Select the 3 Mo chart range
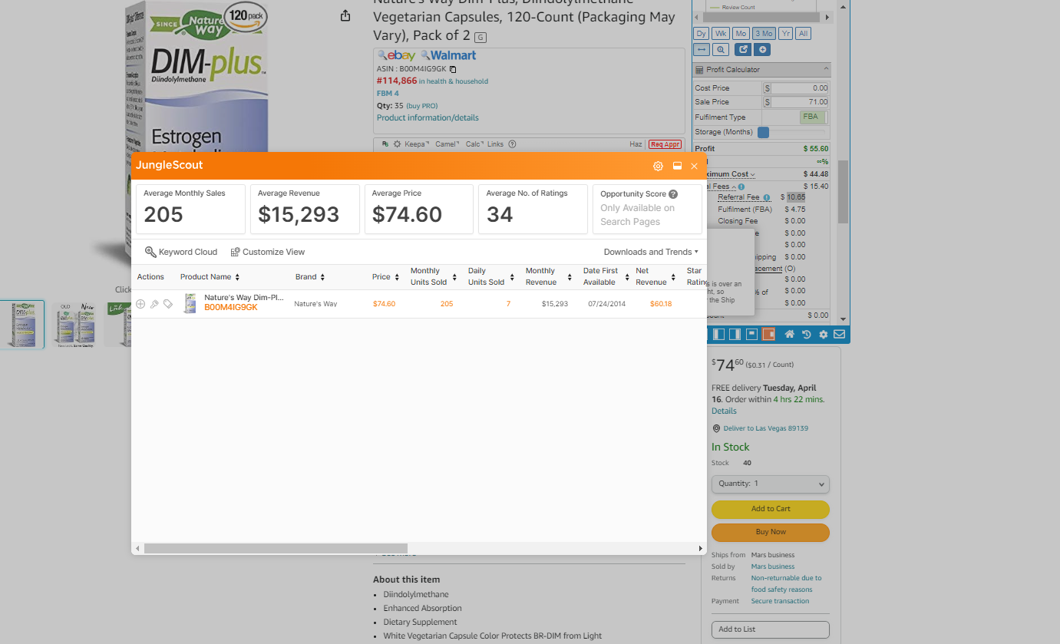This screenshot has width=1060, height=644. pyautogui.click(x=764, y=34)
